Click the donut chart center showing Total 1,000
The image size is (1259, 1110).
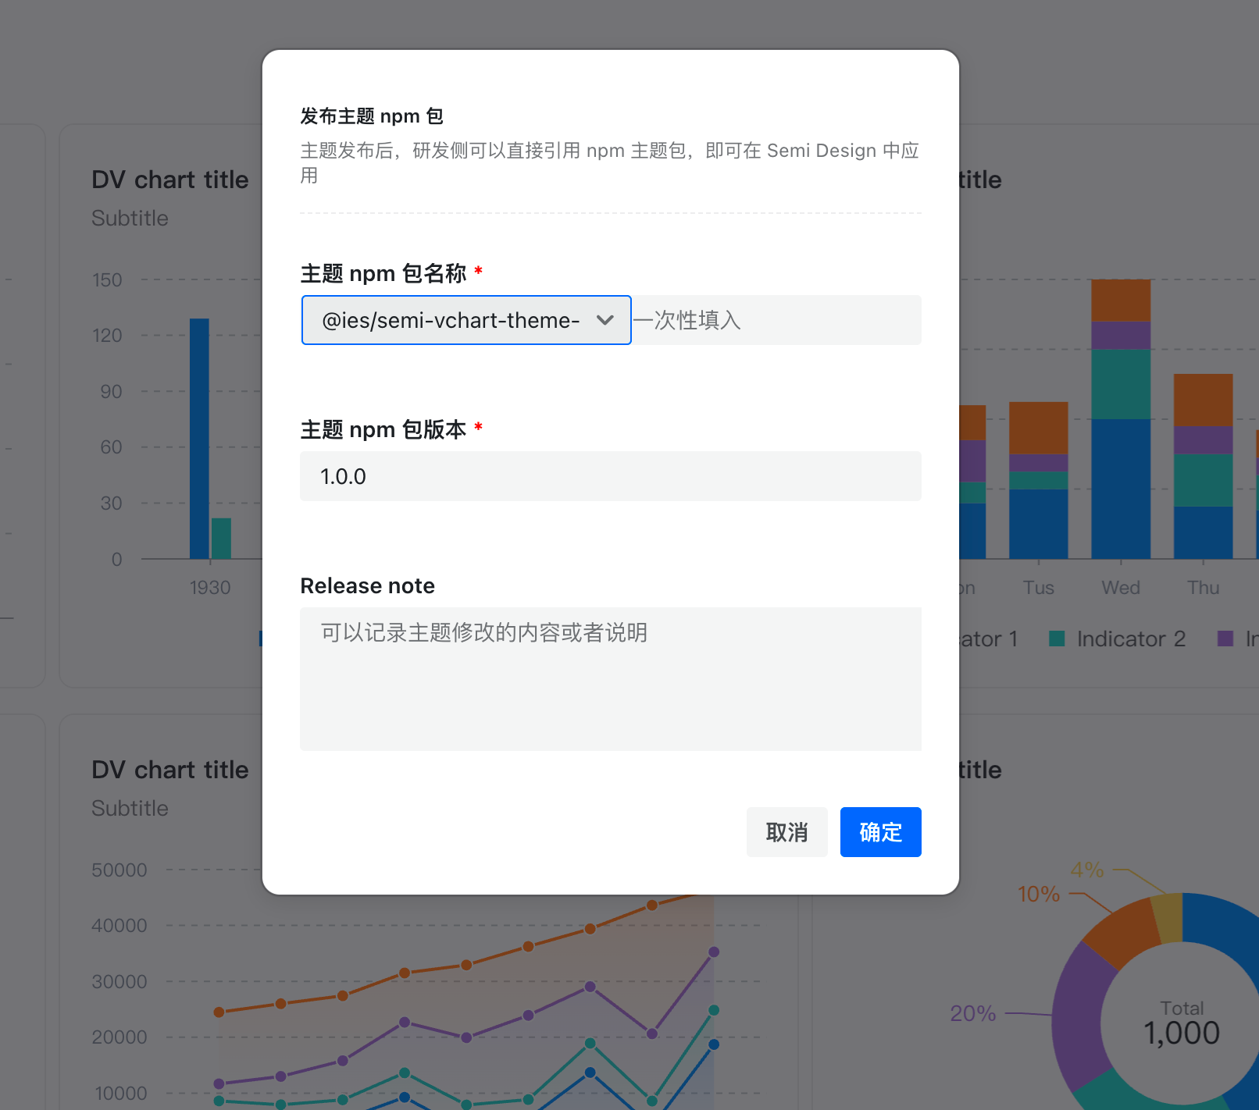(x=1181, y=1023)
